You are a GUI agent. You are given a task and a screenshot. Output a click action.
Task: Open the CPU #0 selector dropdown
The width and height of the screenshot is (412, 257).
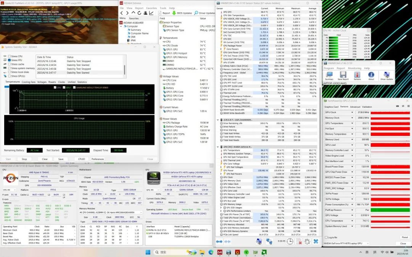(x=11, y=189)
